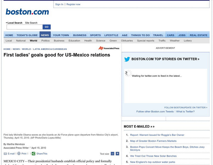The height and width of the screenshot is (165, 213).
Task: Expand the Local Search dropdown arrow
Action: pos(6,23)
